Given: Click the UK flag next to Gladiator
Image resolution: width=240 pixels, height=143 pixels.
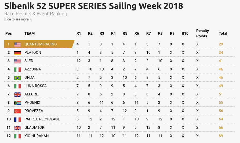Looking at the screenshot, I should [17, 128].
